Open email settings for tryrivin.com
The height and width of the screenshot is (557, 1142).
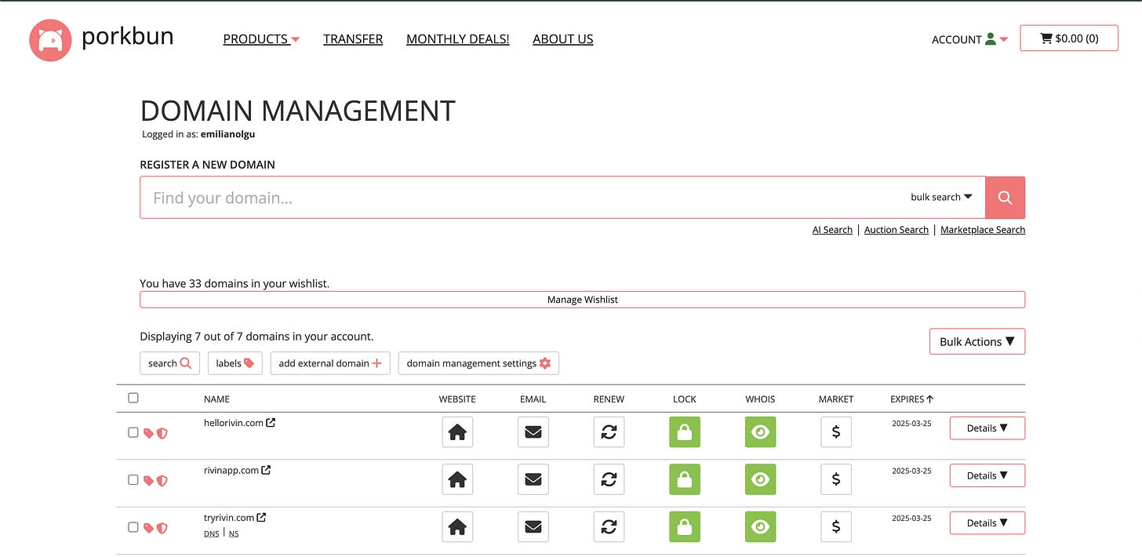coord(533,527)
